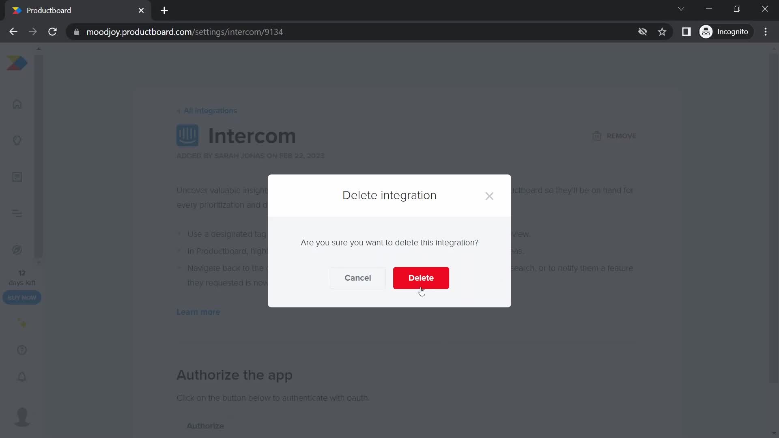Open the Home icon in the sidebar

17,104
